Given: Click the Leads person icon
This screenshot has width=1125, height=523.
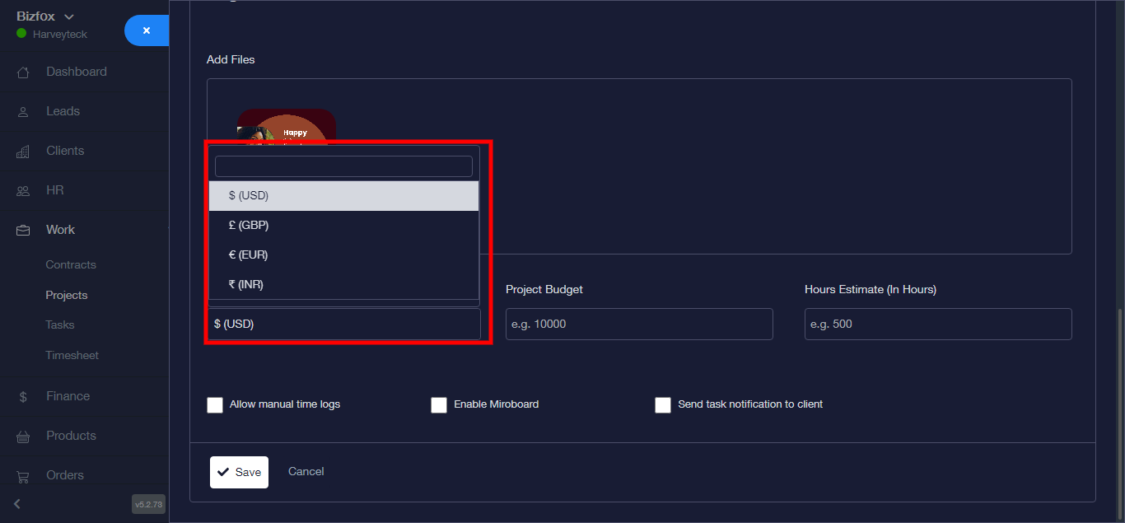Looking at the screenshot, I should 23,112.
